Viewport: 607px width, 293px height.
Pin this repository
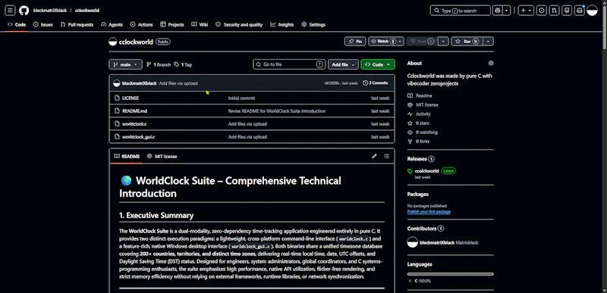[355, 42]
